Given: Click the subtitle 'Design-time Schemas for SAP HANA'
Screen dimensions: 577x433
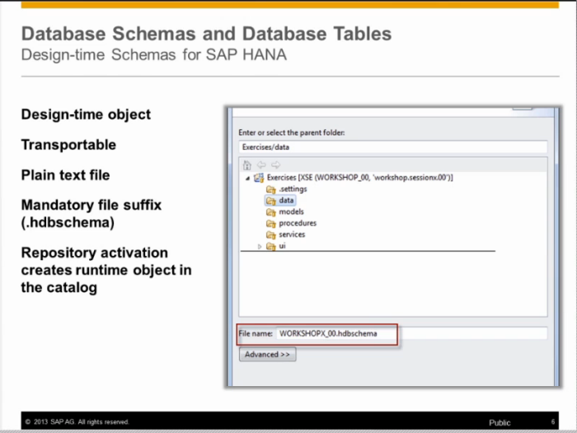Looking at the screenshot, I should pyautogui.click(x=154, y=55).
